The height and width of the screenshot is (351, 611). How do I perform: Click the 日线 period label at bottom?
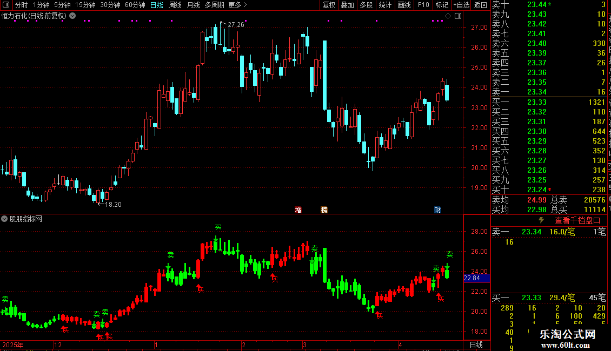tap(476, 345)
